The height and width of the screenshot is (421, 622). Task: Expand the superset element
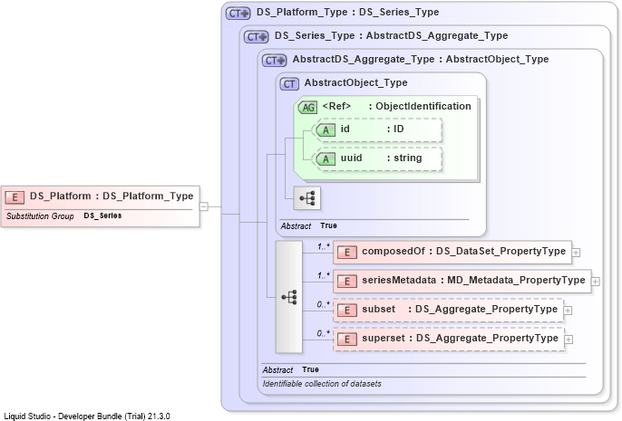(x=569, y=340)
